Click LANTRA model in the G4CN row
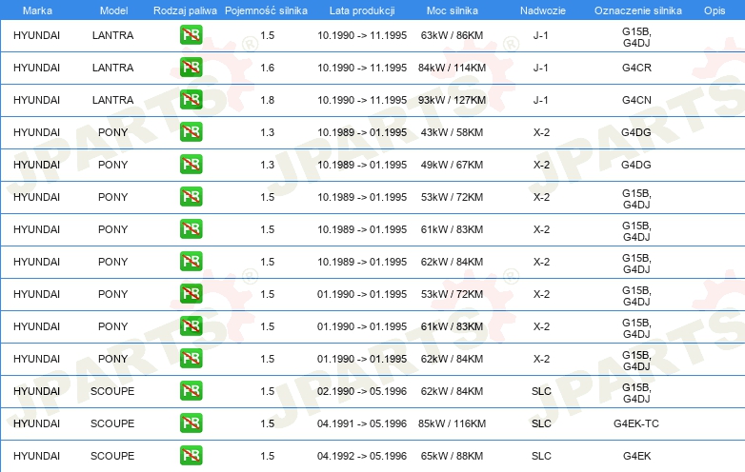Screen dimensions: 745x472 113,100
